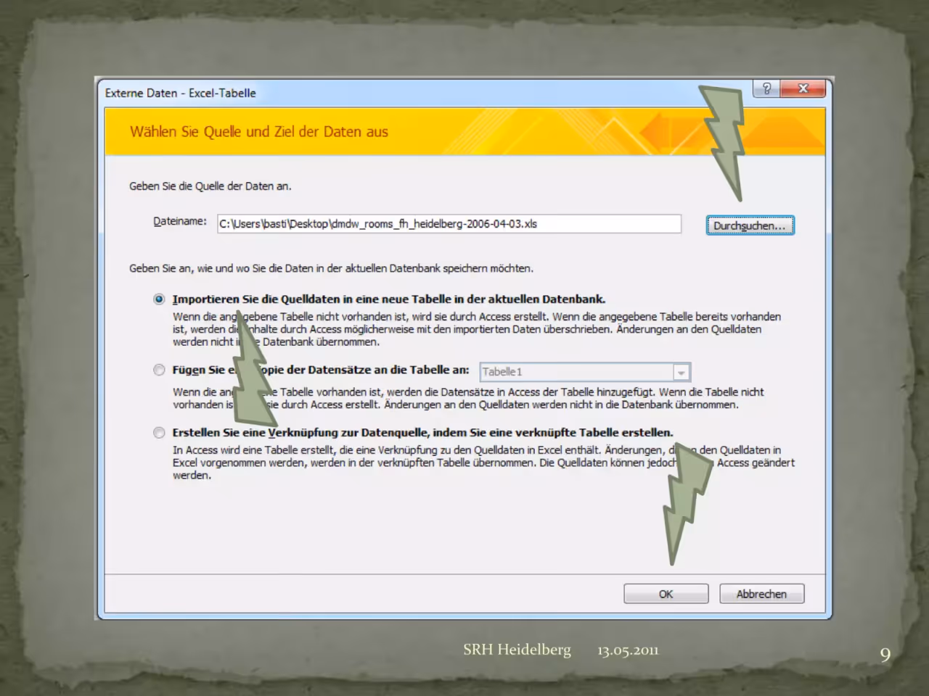The width and height of the screenshot is (929, 696).
Task: Select the Verknüpfung zur Datenquelle radio button
Action: tap(159, 433)
